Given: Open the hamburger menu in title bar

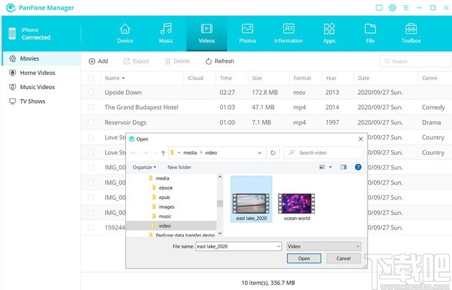Looking at the screenshot, I should click(x=406, y=8).
